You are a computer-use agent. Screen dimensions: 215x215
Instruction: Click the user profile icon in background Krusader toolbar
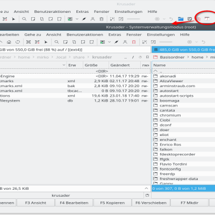point(92,19)
